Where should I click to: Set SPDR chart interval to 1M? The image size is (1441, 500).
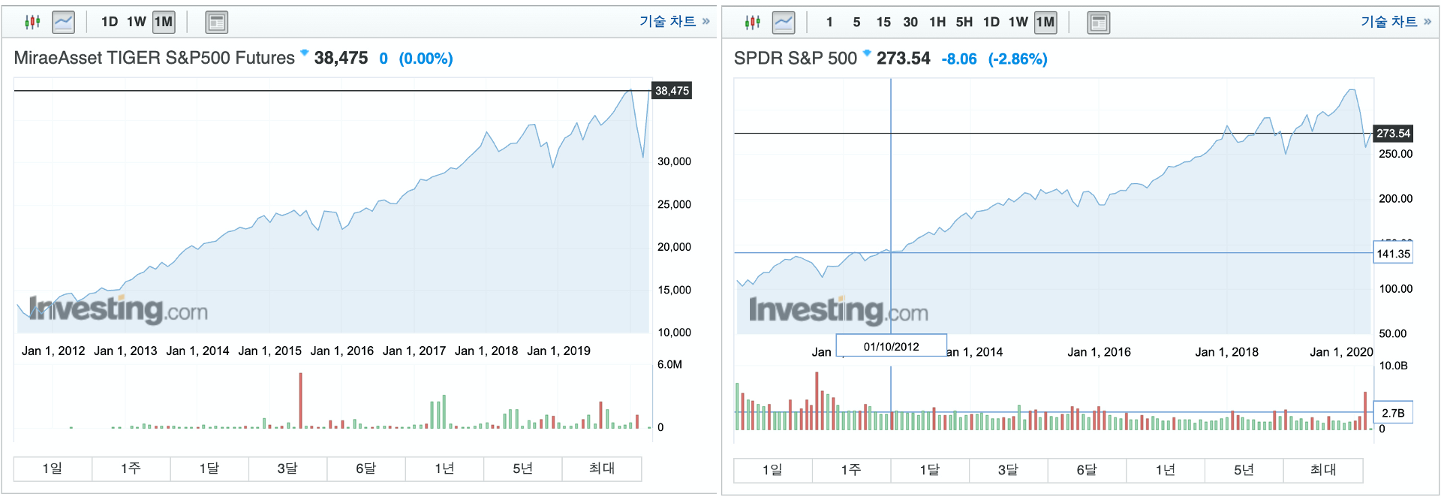tap(1045, 23)
